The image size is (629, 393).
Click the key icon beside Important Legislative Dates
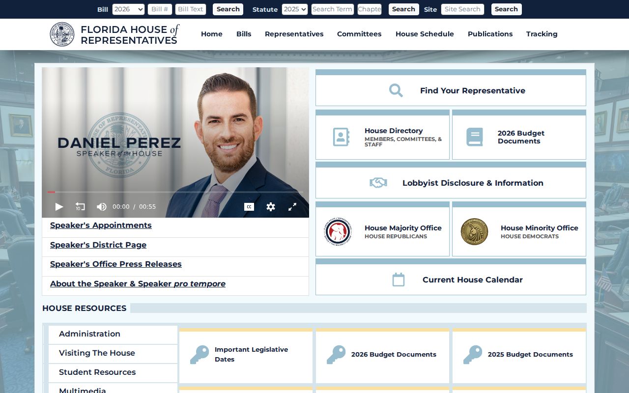point(200,354)
